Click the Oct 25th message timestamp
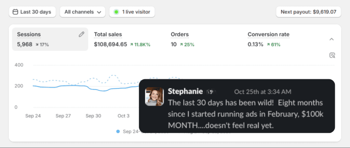Viewport: 350px width, 148px height. pyautogui.click(x=262, y=92)
